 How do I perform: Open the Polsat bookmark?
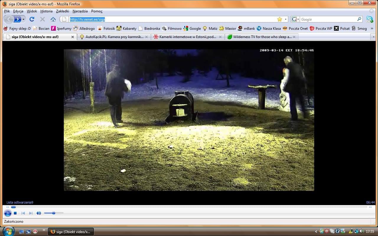tap(342, 29)
